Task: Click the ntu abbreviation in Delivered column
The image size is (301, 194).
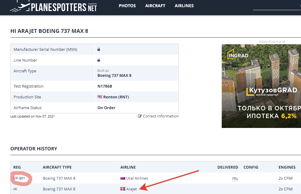Action: 235,178
